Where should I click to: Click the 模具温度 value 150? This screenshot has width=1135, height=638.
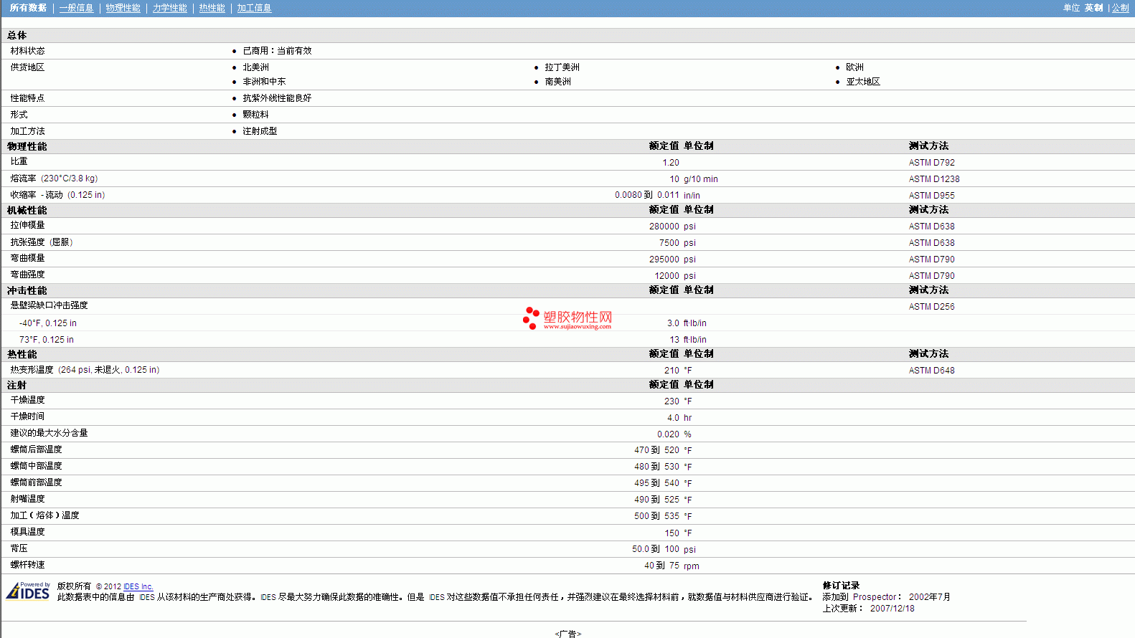click(672, 533)
